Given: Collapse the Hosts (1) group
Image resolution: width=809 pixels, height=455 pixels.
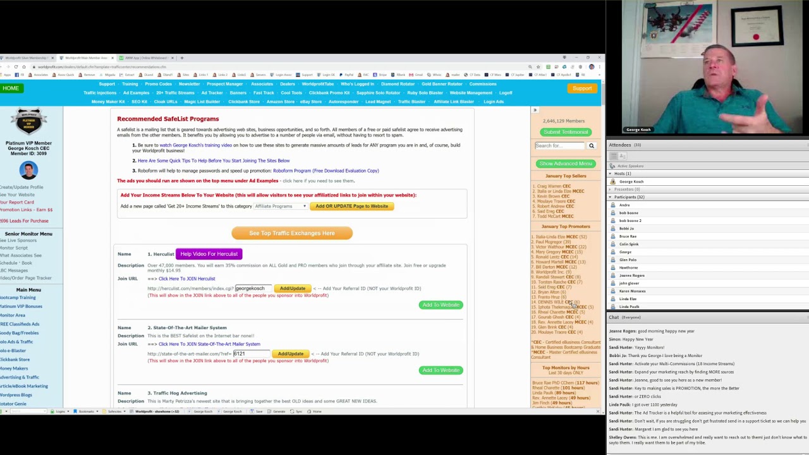Looking at the screenshot, I should [x=611, y=173].
